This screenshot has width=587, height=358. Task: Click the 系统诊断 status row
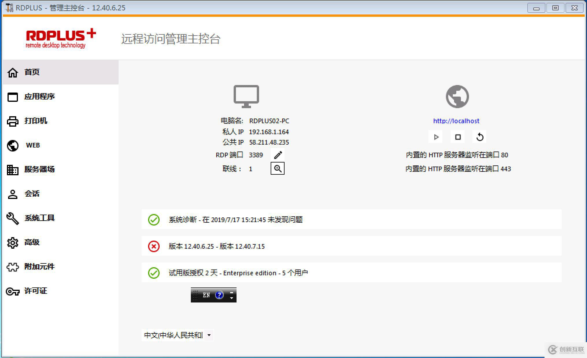pos(235,220)
